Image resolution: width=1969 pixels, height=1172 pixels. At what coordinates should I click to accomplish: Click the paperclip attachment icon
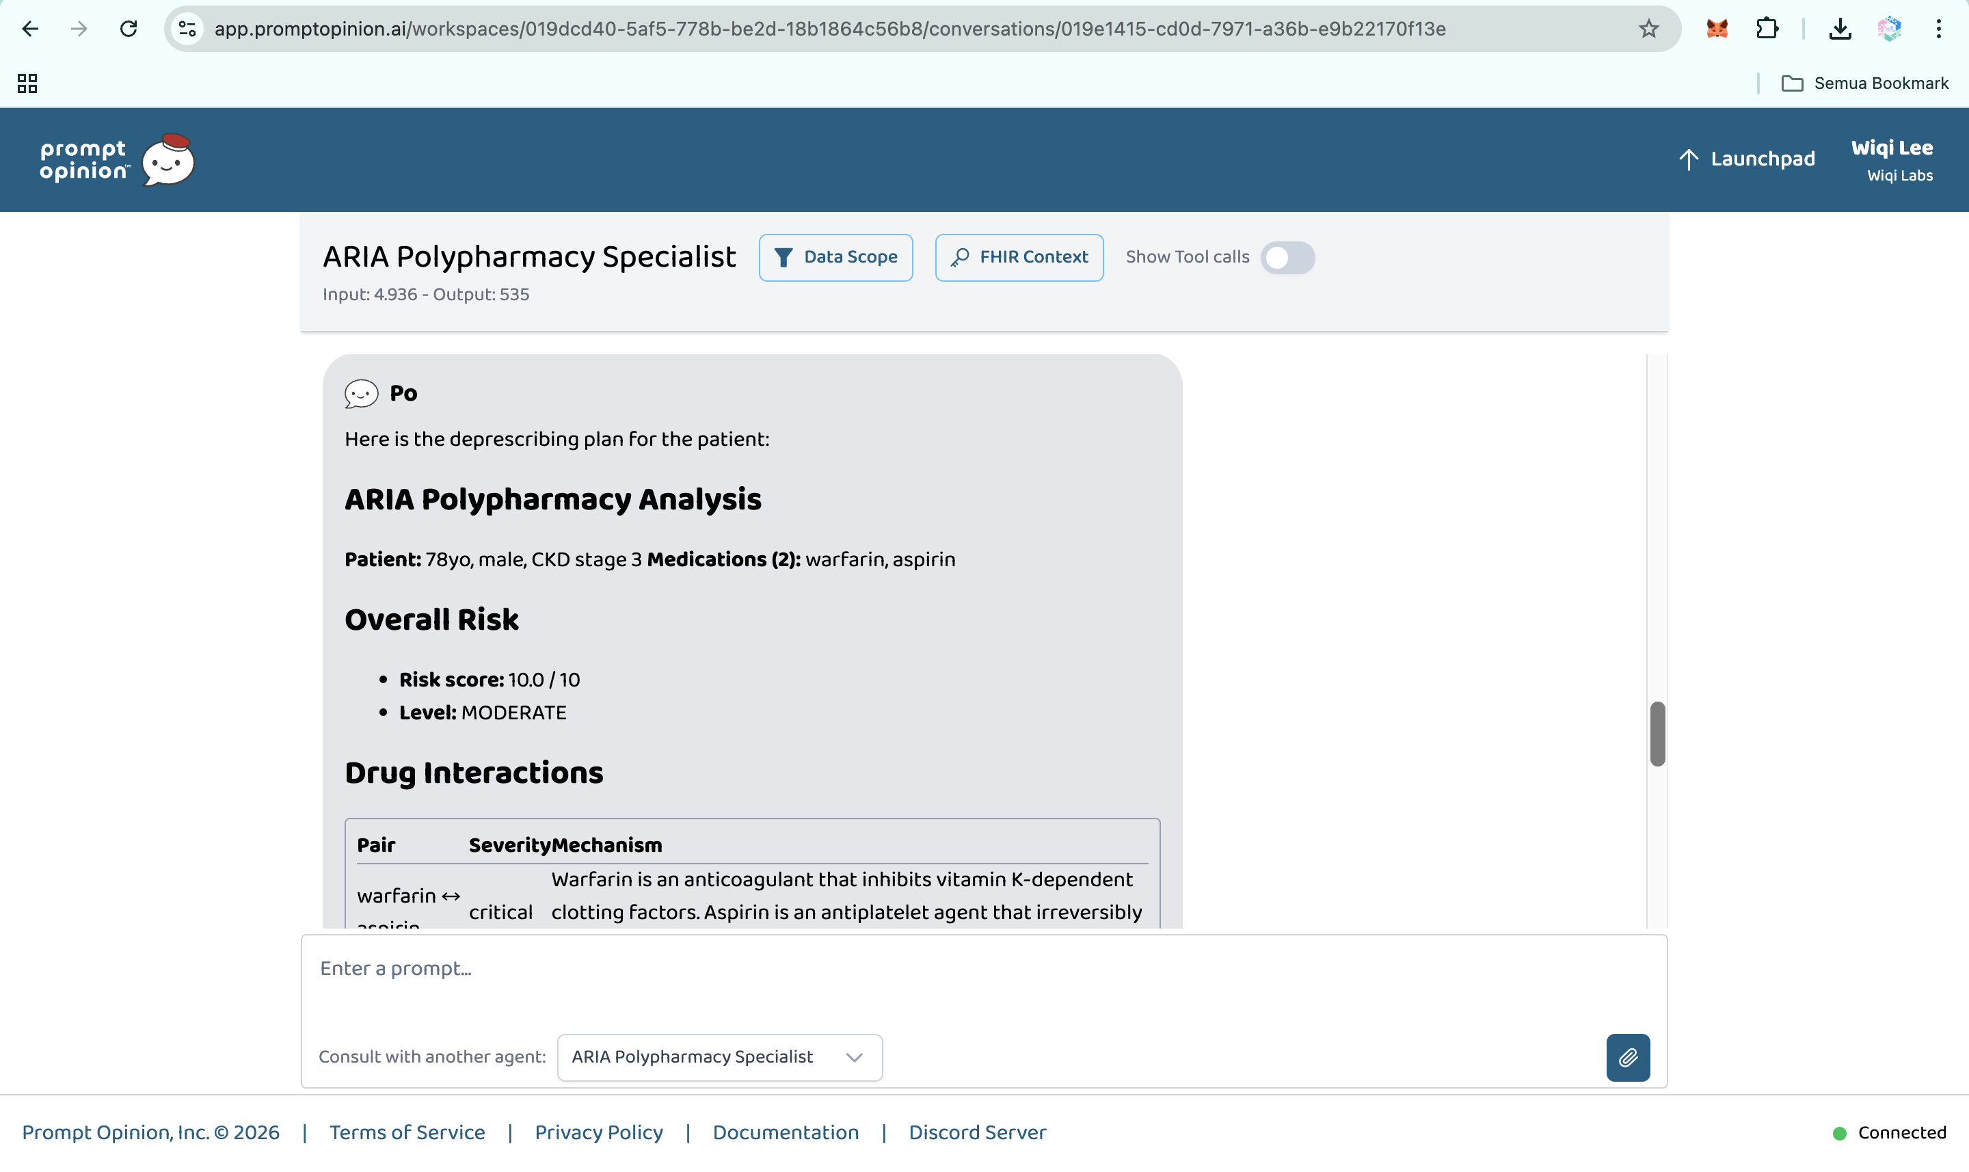click(1627, 1056)
